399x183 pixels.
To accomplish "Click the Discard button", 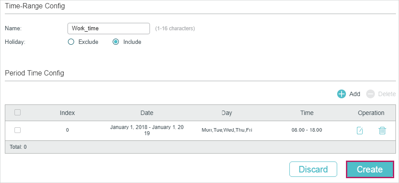I will click(313, 169).
